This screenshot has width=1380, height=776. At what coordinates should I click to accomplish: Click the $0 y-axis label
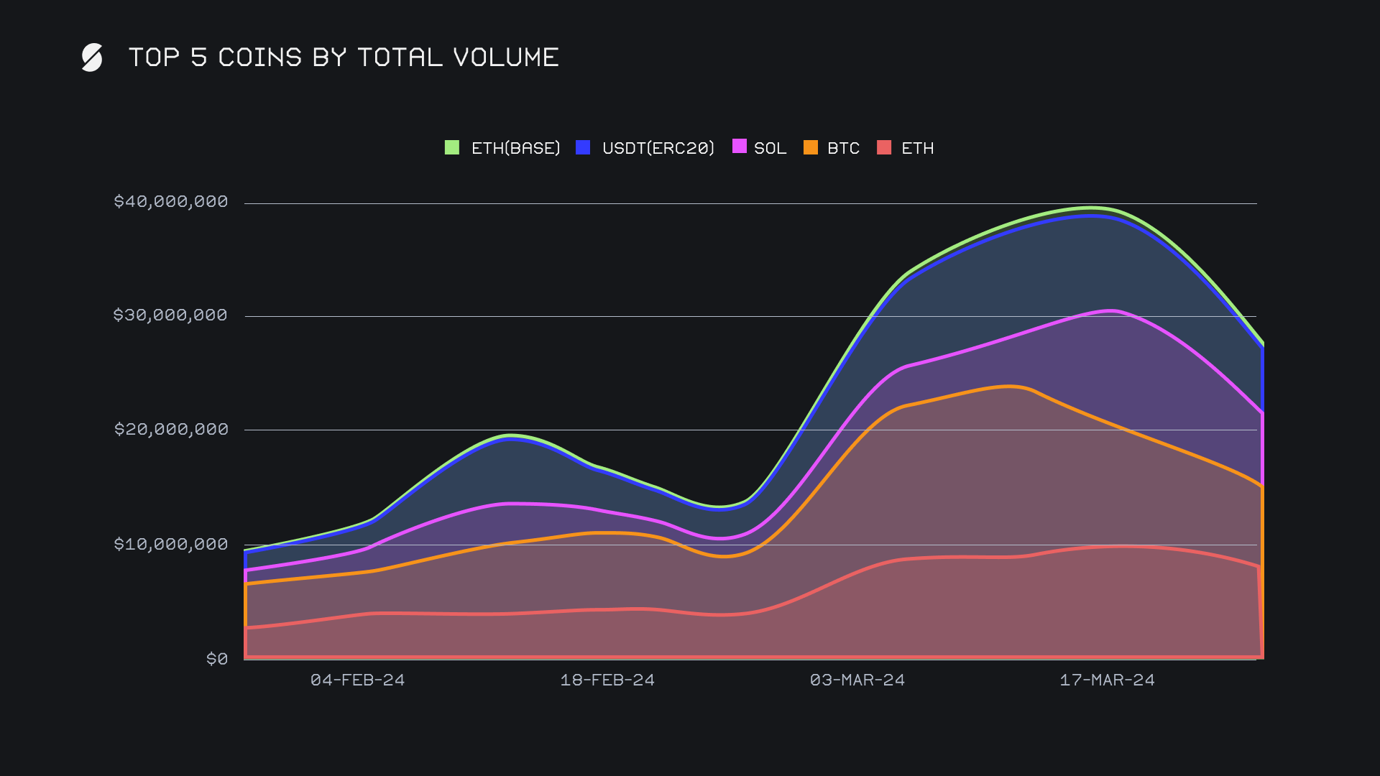pos(216,659)
